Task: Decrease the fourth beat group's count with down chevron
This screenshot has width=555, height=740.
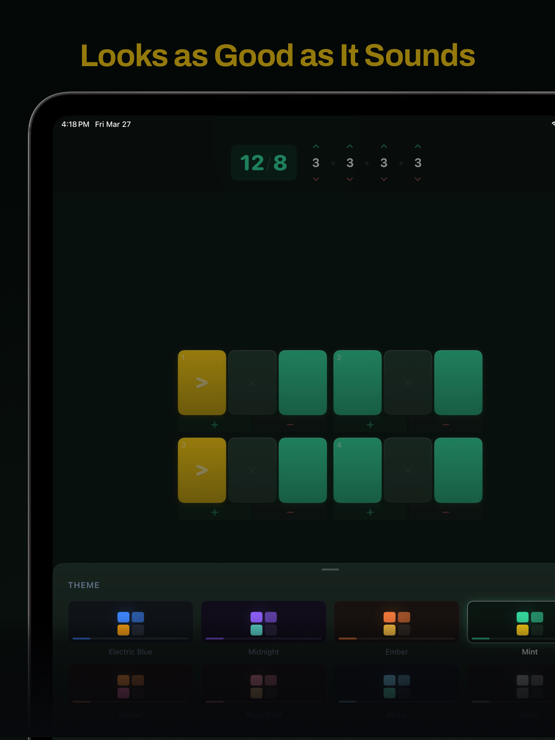Action: (418, 179)
